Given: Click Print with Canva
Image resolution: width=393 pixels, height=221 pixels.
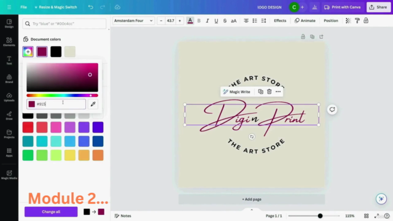Looking at the screenshot, I should [343, 7].
